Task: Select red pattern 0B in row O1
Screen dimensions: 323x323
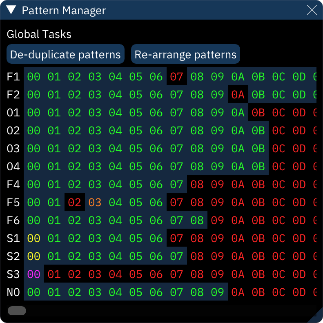Action: coord(258,113)
